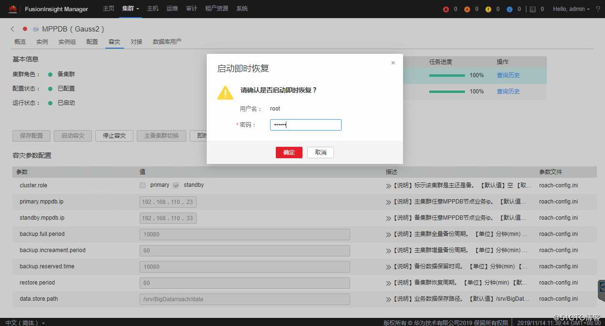Click the back arrow beside MPPDB title

(12, 29)
